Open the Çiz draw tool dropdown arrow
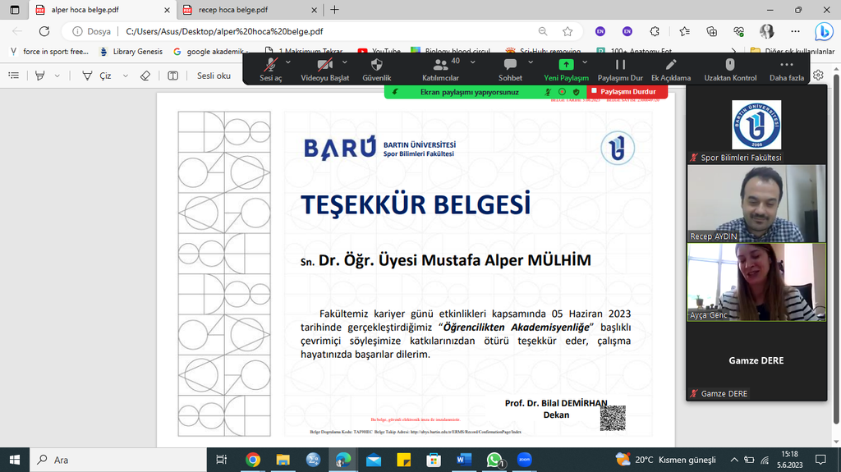 click(x=125, y=76)
